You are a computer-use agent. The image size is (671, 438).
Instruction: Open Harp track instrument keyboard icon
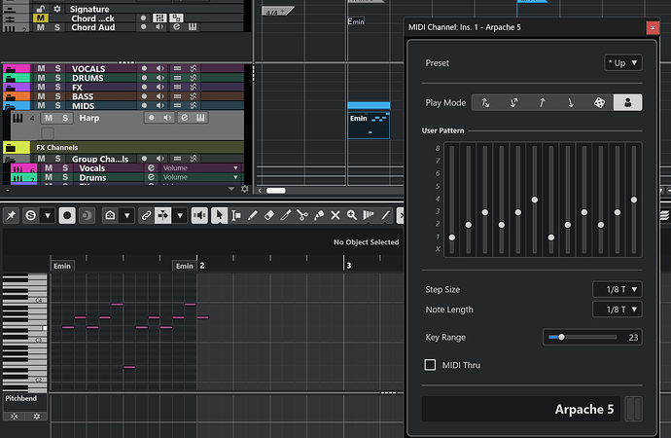[201, 118]
